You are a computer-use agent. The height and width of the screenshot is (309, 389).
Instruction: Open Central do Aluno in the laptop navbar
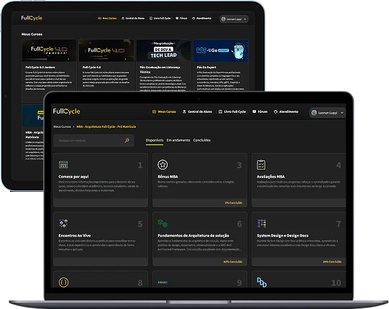(200, 112)
